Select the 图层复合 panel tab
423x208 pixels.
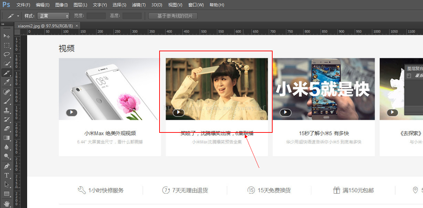click(415, 69)
